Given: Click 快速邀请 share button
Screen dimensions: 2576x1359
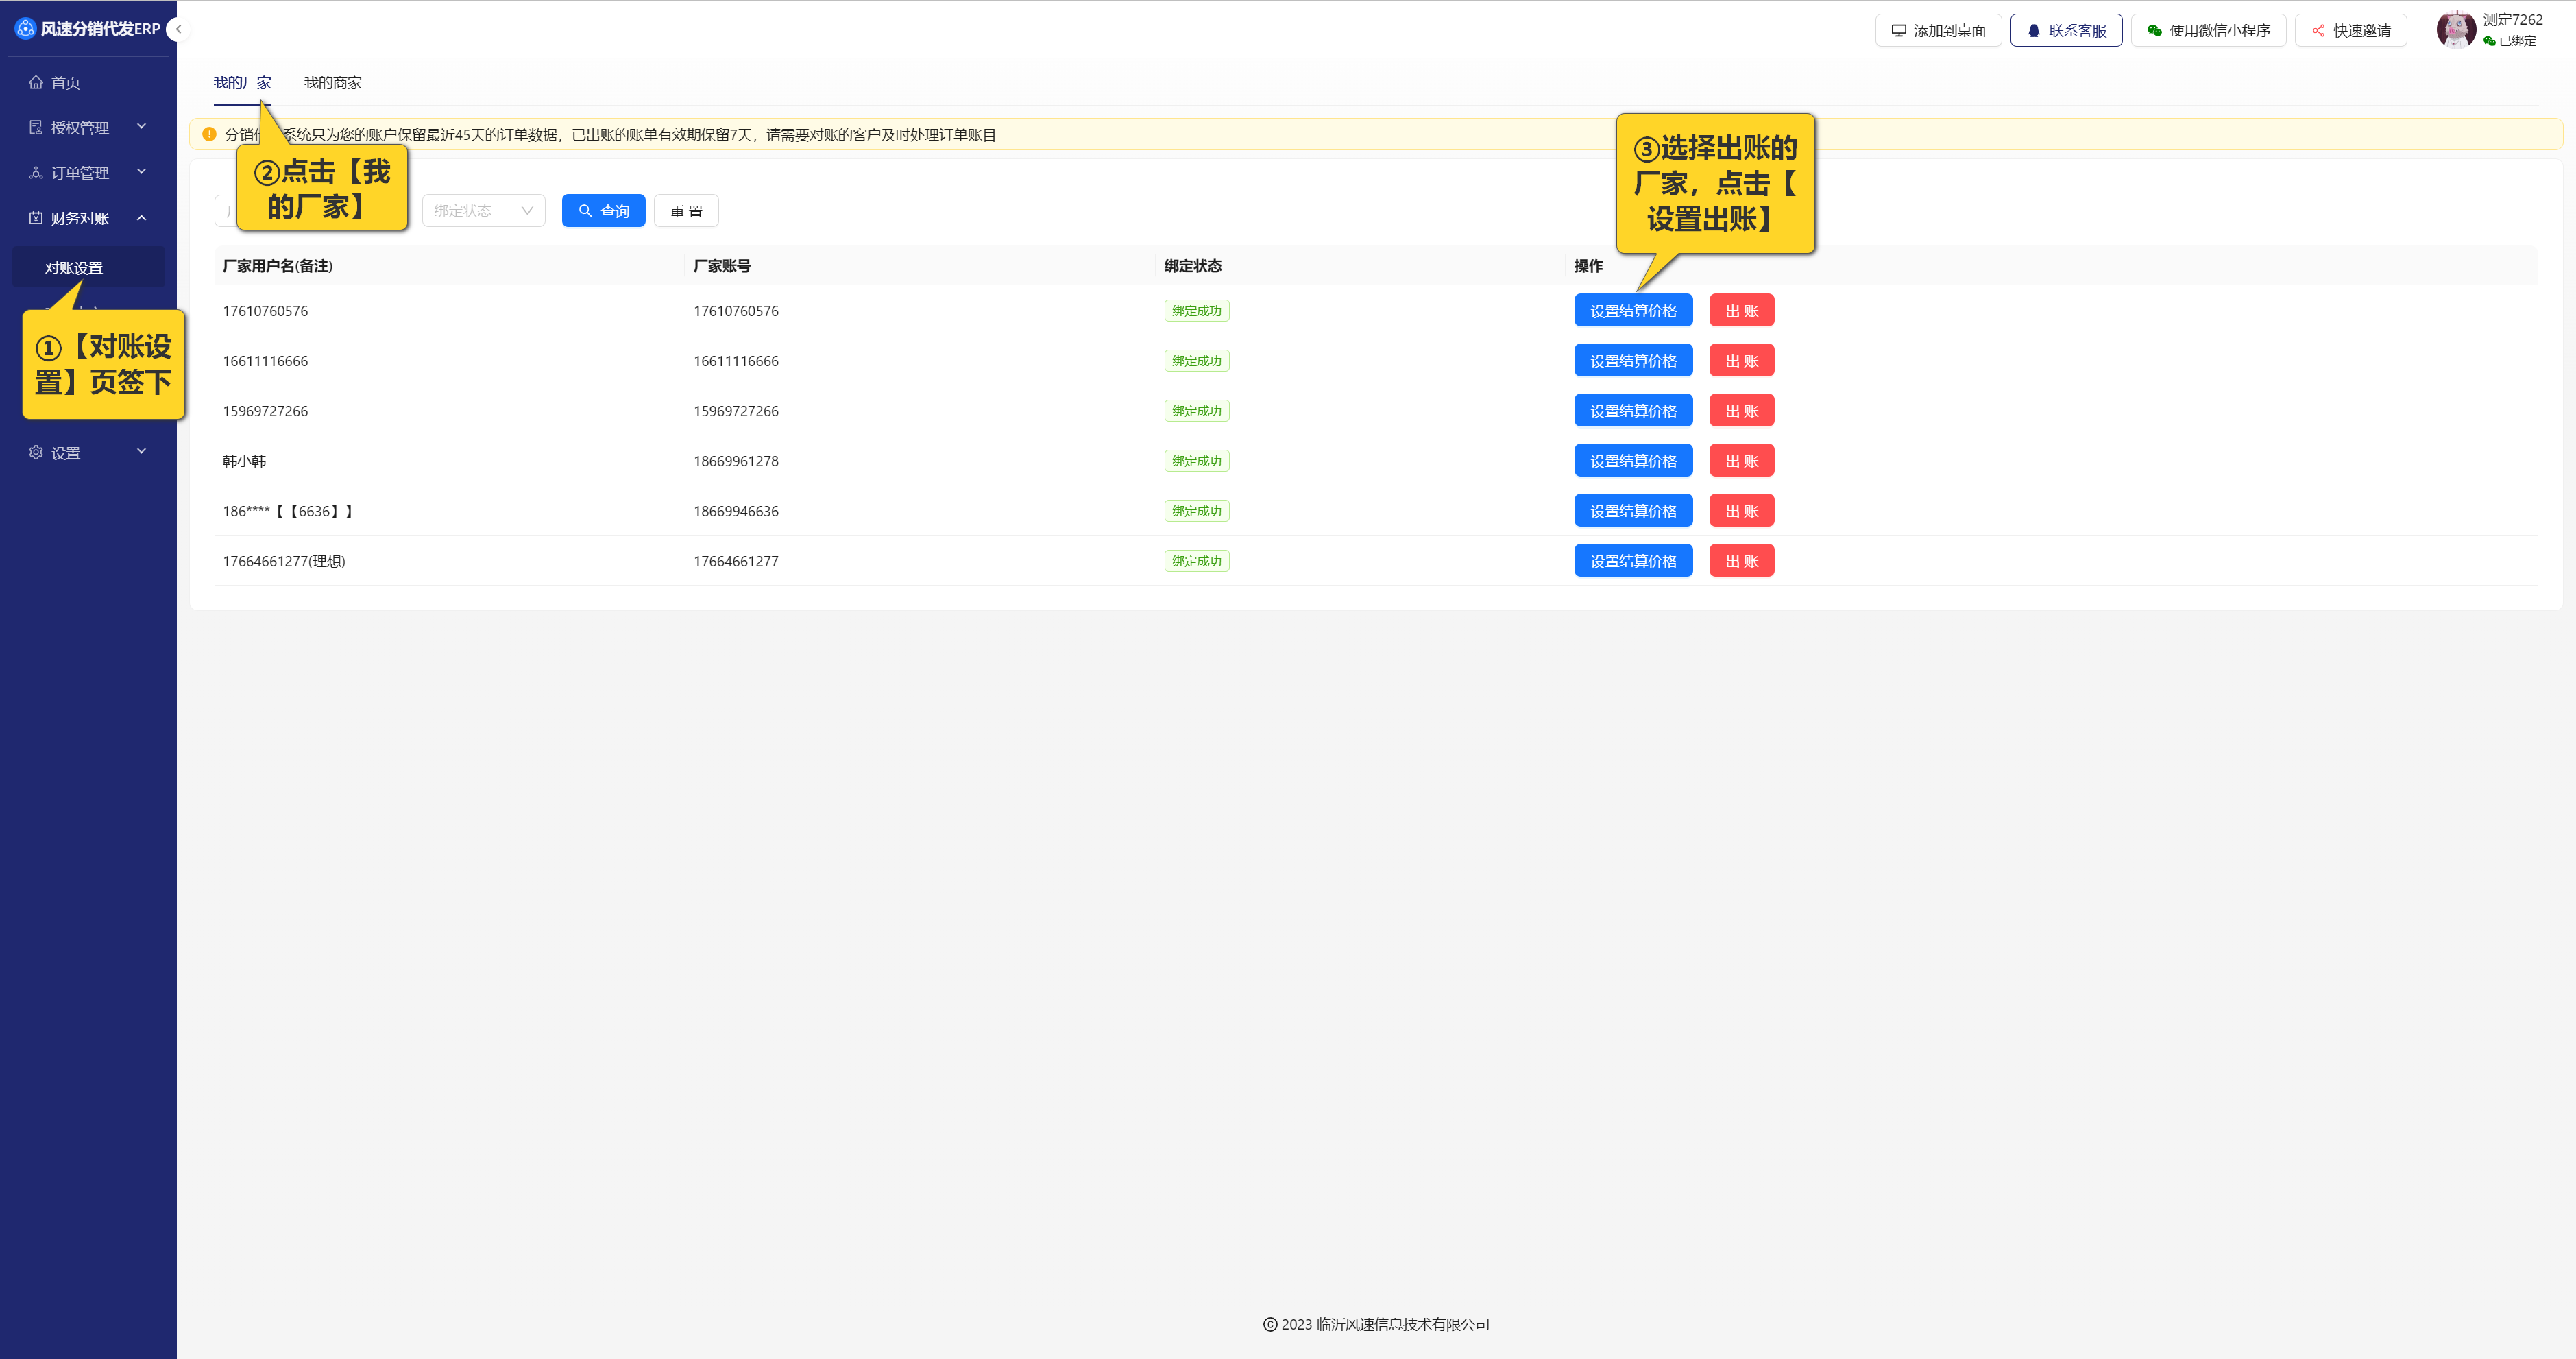Looking at the screenshot, I should [x=2350, y=31].
